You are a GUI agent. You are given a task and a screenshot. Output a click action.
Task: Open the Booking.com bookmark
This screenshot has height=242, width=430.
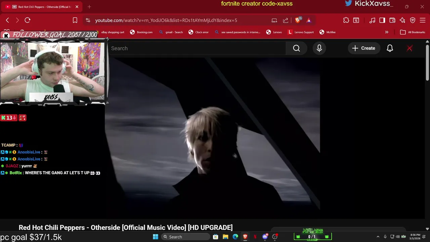click(141, 32)
